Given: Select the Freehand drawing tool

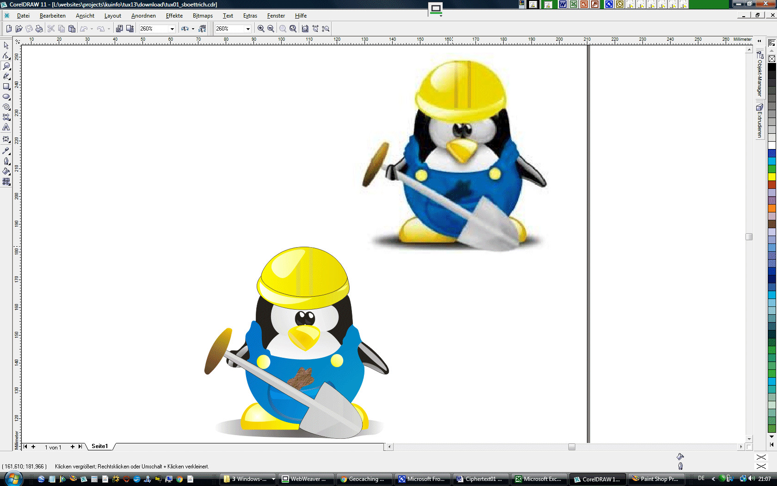Looking at the screenshot, I should click(x=6, y=76).
